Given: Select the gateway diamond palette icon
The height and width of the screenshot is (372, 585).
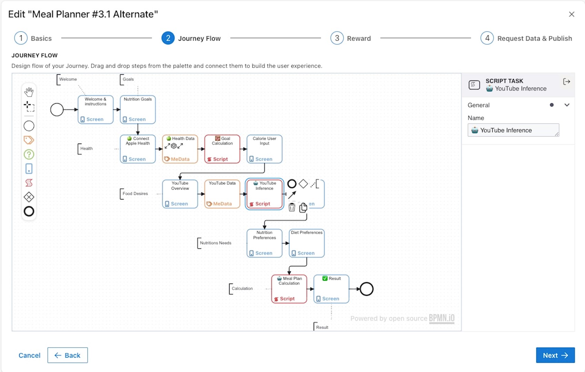Looking at the screenshot, I should tap(29, 197).
